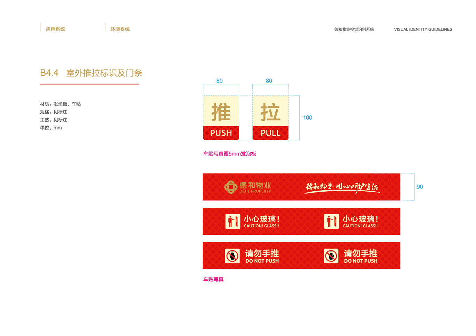This screenshot has width=476, height=336.
Task: Click 德和物业 DEHE PROPERTY banner text
Action: point(255,187)
